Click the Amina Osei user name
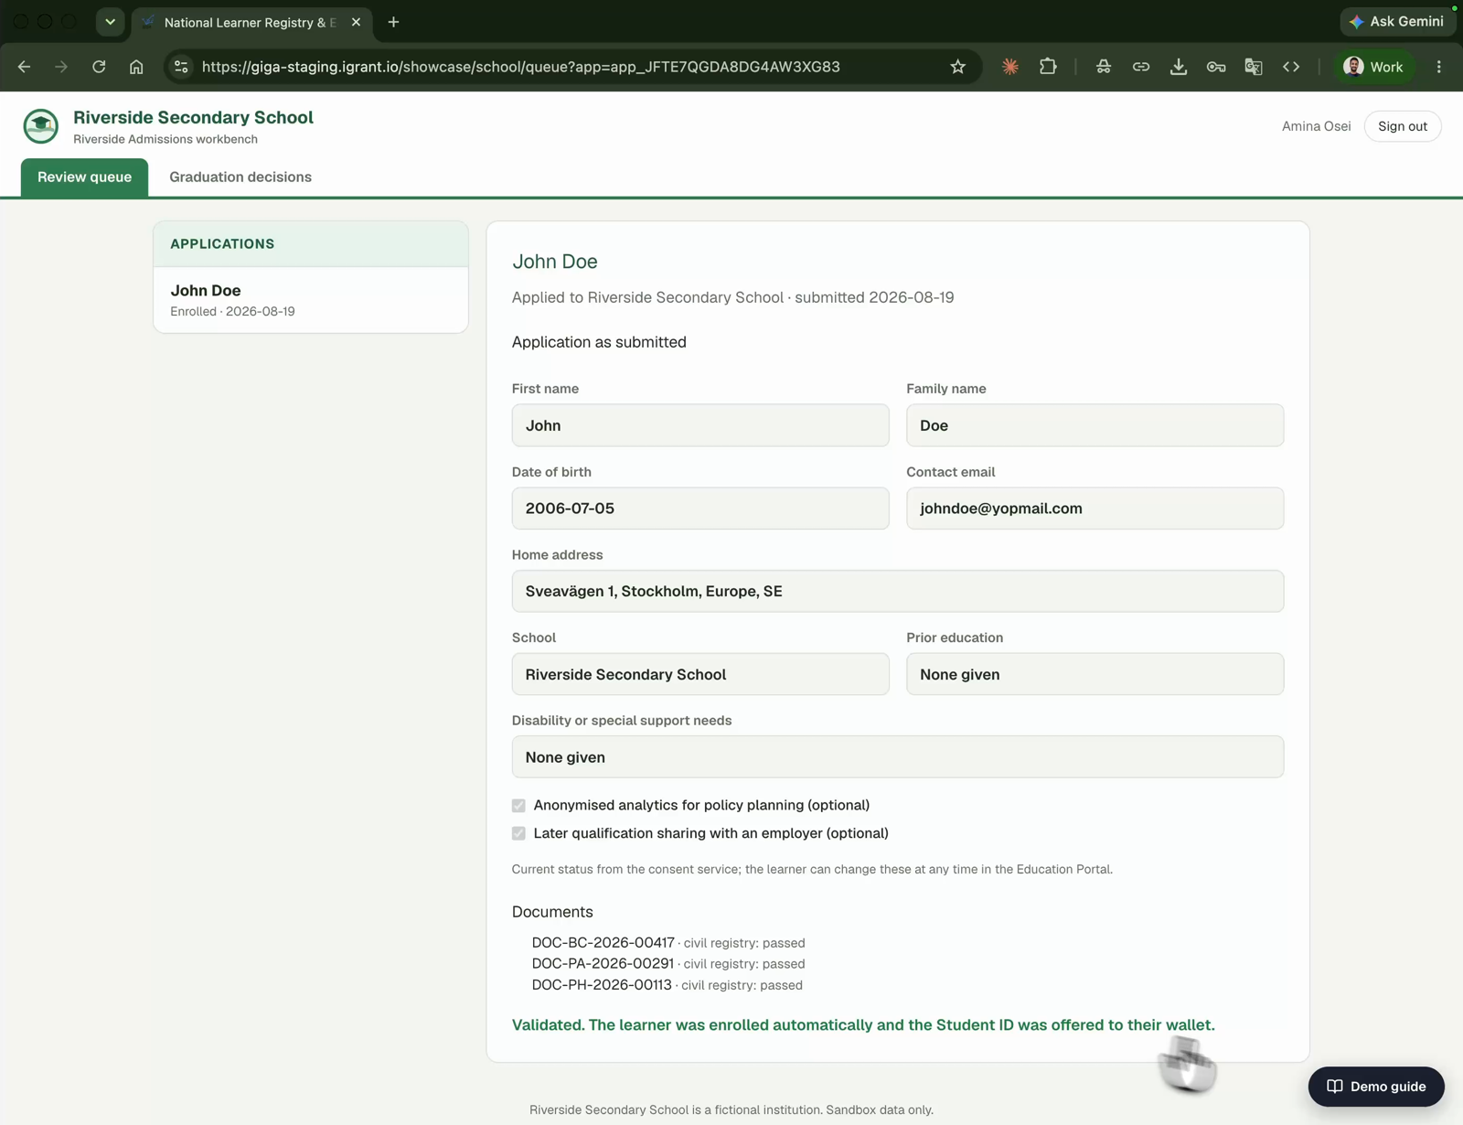This screenshot has width=1463, height=1125. 1316,126
